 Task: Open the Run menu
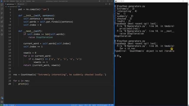tap(24, 1)
